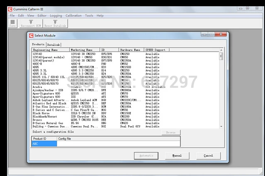Screen dimensions: 265x176
Task: Click the Reset Datalink toolbar button
Action: point(55,23)
